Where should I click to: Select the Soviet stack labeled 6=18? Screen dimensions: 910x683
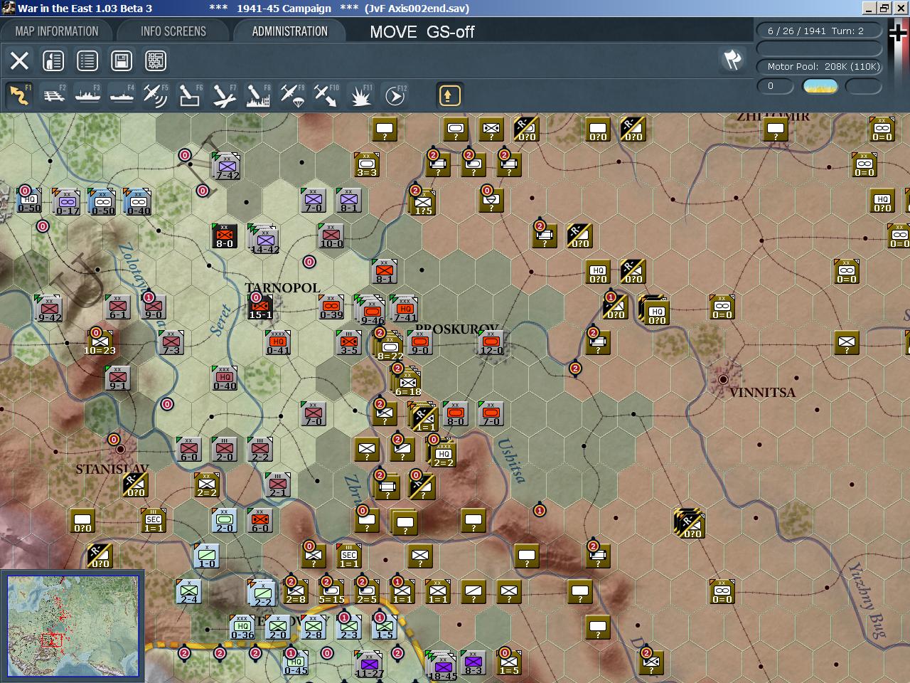point(407,381)
